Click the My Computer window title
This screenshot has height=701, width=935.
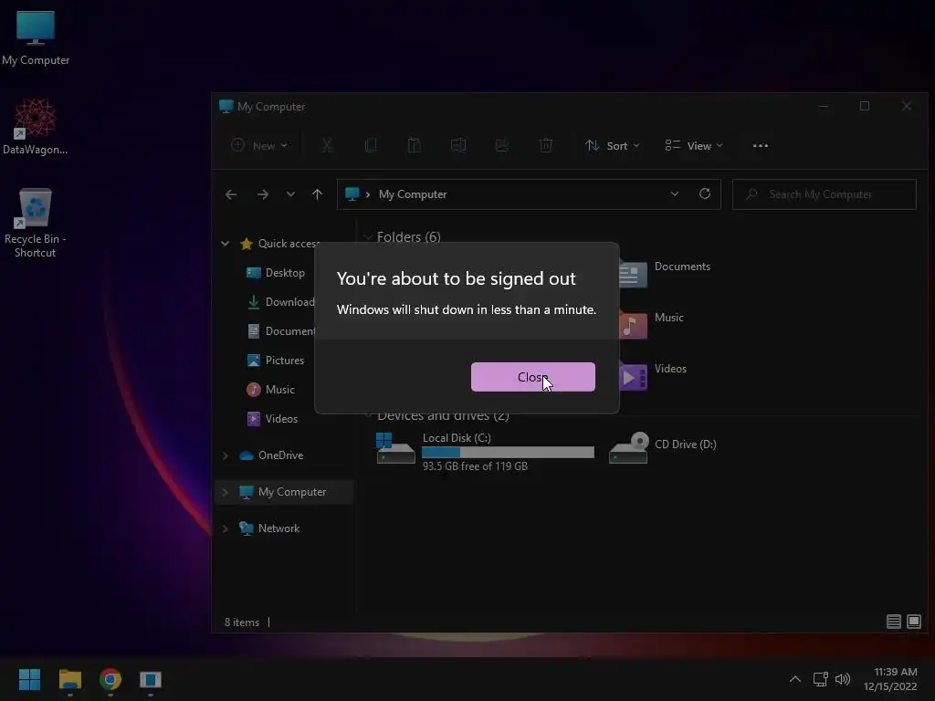pos(271,107)
